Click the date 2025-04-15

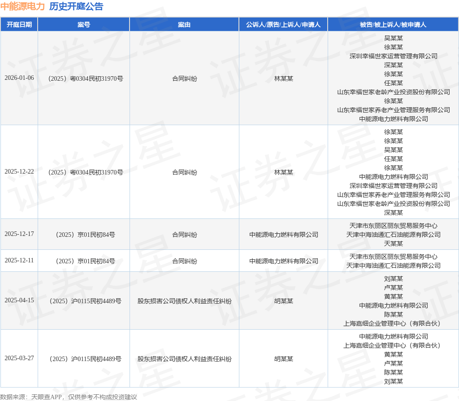click(19, 301)
